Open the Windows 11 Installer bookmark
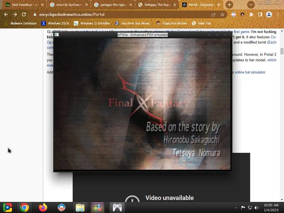 click(92, 23)
